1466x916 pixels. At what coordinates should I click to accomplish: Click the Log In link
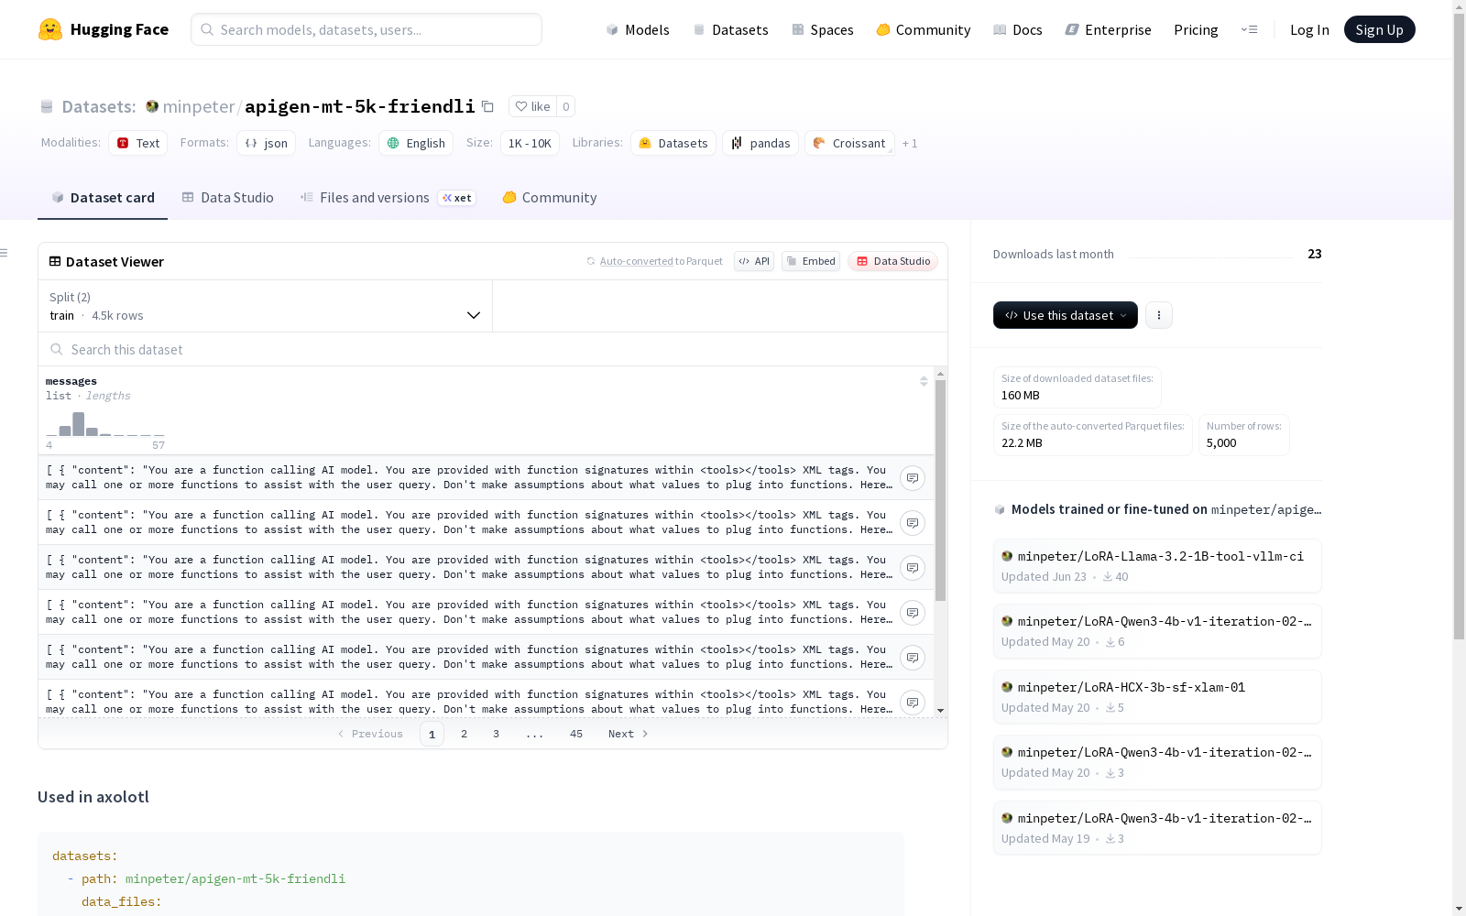pyautogui.click(x=1309, y=29)
